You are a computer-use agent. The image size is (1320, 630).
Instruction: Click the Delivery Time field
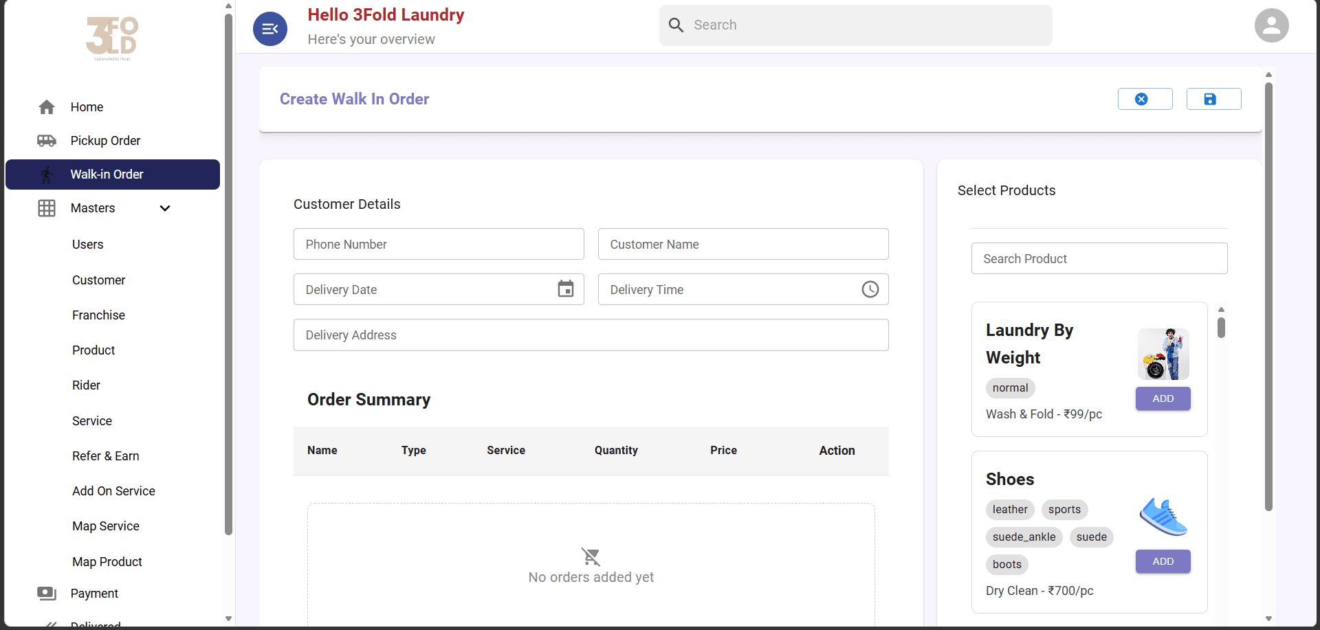743,289
